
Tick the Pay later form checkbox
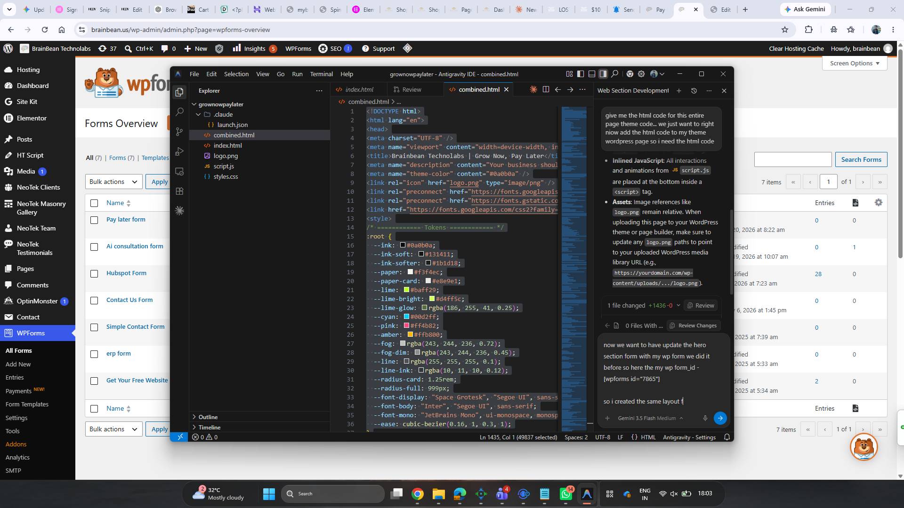pos(94,220)
